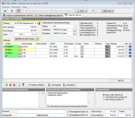Open dropdown arrow beside second grey square icon
The image size is (135, 118).
pos(22,11)
